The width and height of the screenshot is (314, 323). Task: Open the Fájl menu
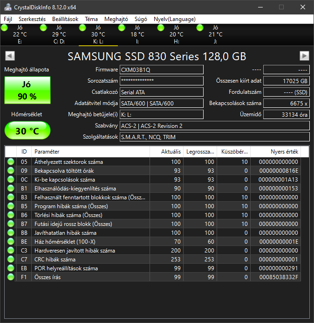[8, 19]
